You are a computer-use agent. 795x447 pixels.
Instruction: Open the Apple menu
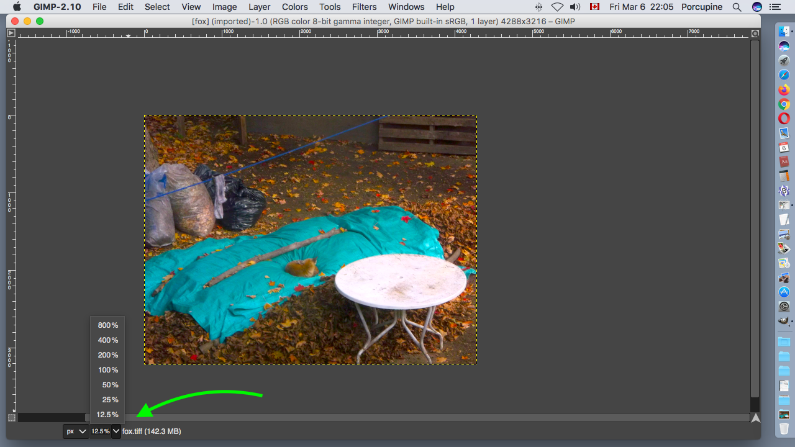tap(17, 7)
